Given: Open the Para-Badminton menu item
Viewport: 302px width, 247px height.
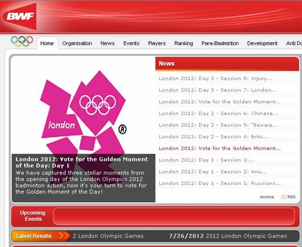Looking at the screenshot, I should point(220,43).
